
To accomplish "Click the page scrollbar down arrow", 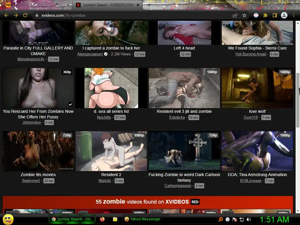I will [x=298, y=211].
